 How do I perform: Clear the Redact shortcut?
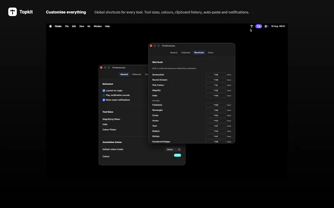(x=229, y=131)
